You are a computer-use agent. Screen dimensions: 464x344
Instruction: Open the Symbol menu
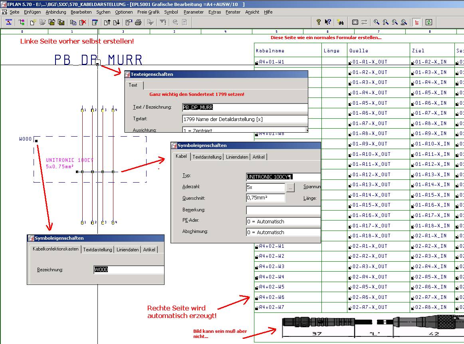coord(171,12)
